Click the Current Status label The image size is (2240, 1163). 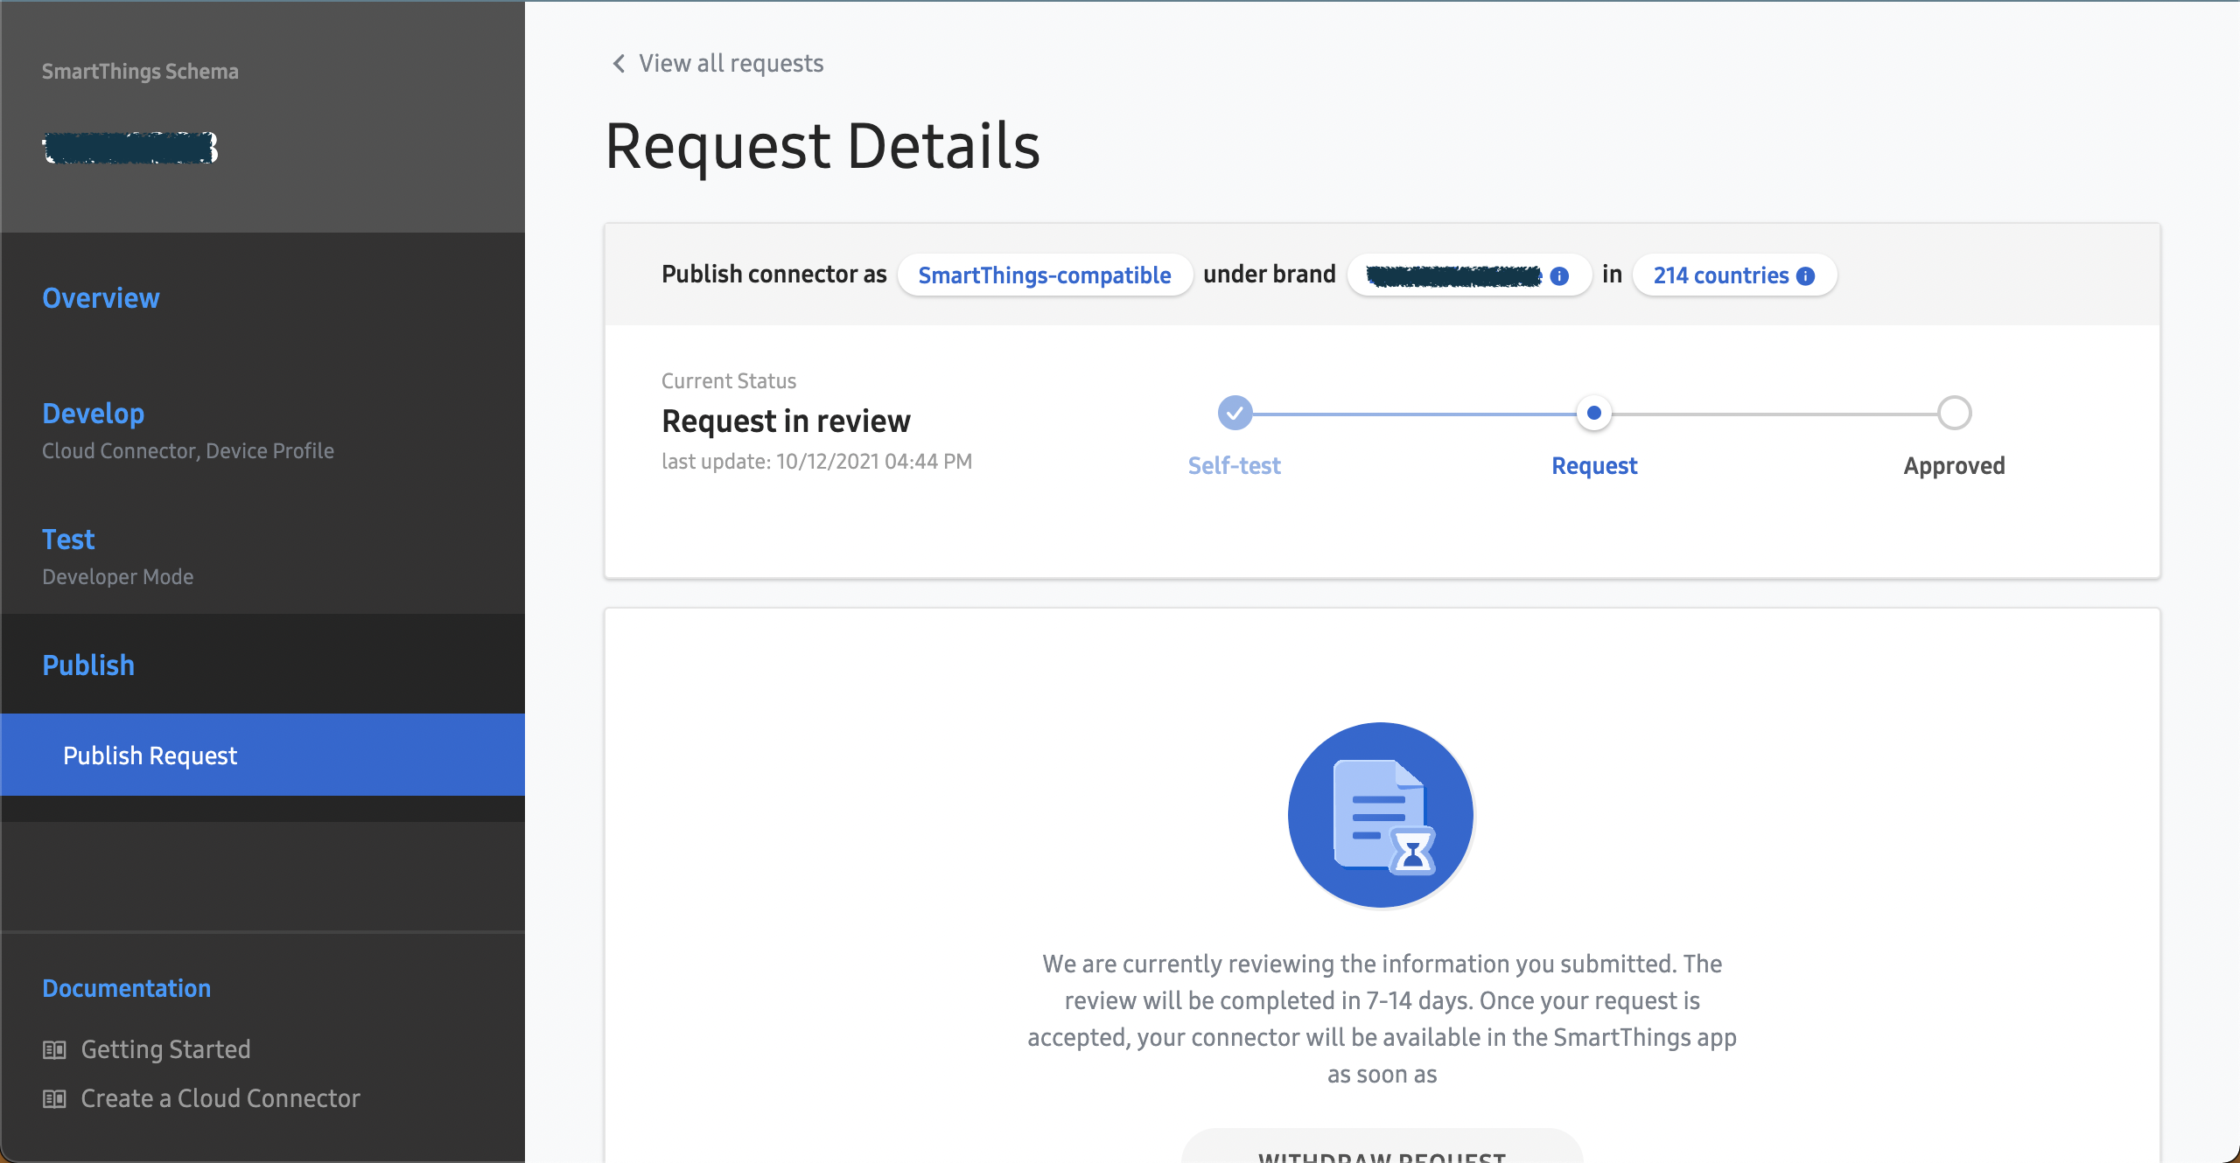click(x=729, y=381)
